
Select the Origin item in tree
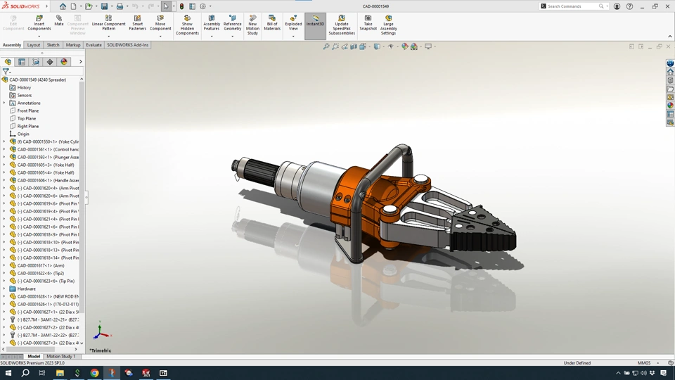tap(23, 134)
